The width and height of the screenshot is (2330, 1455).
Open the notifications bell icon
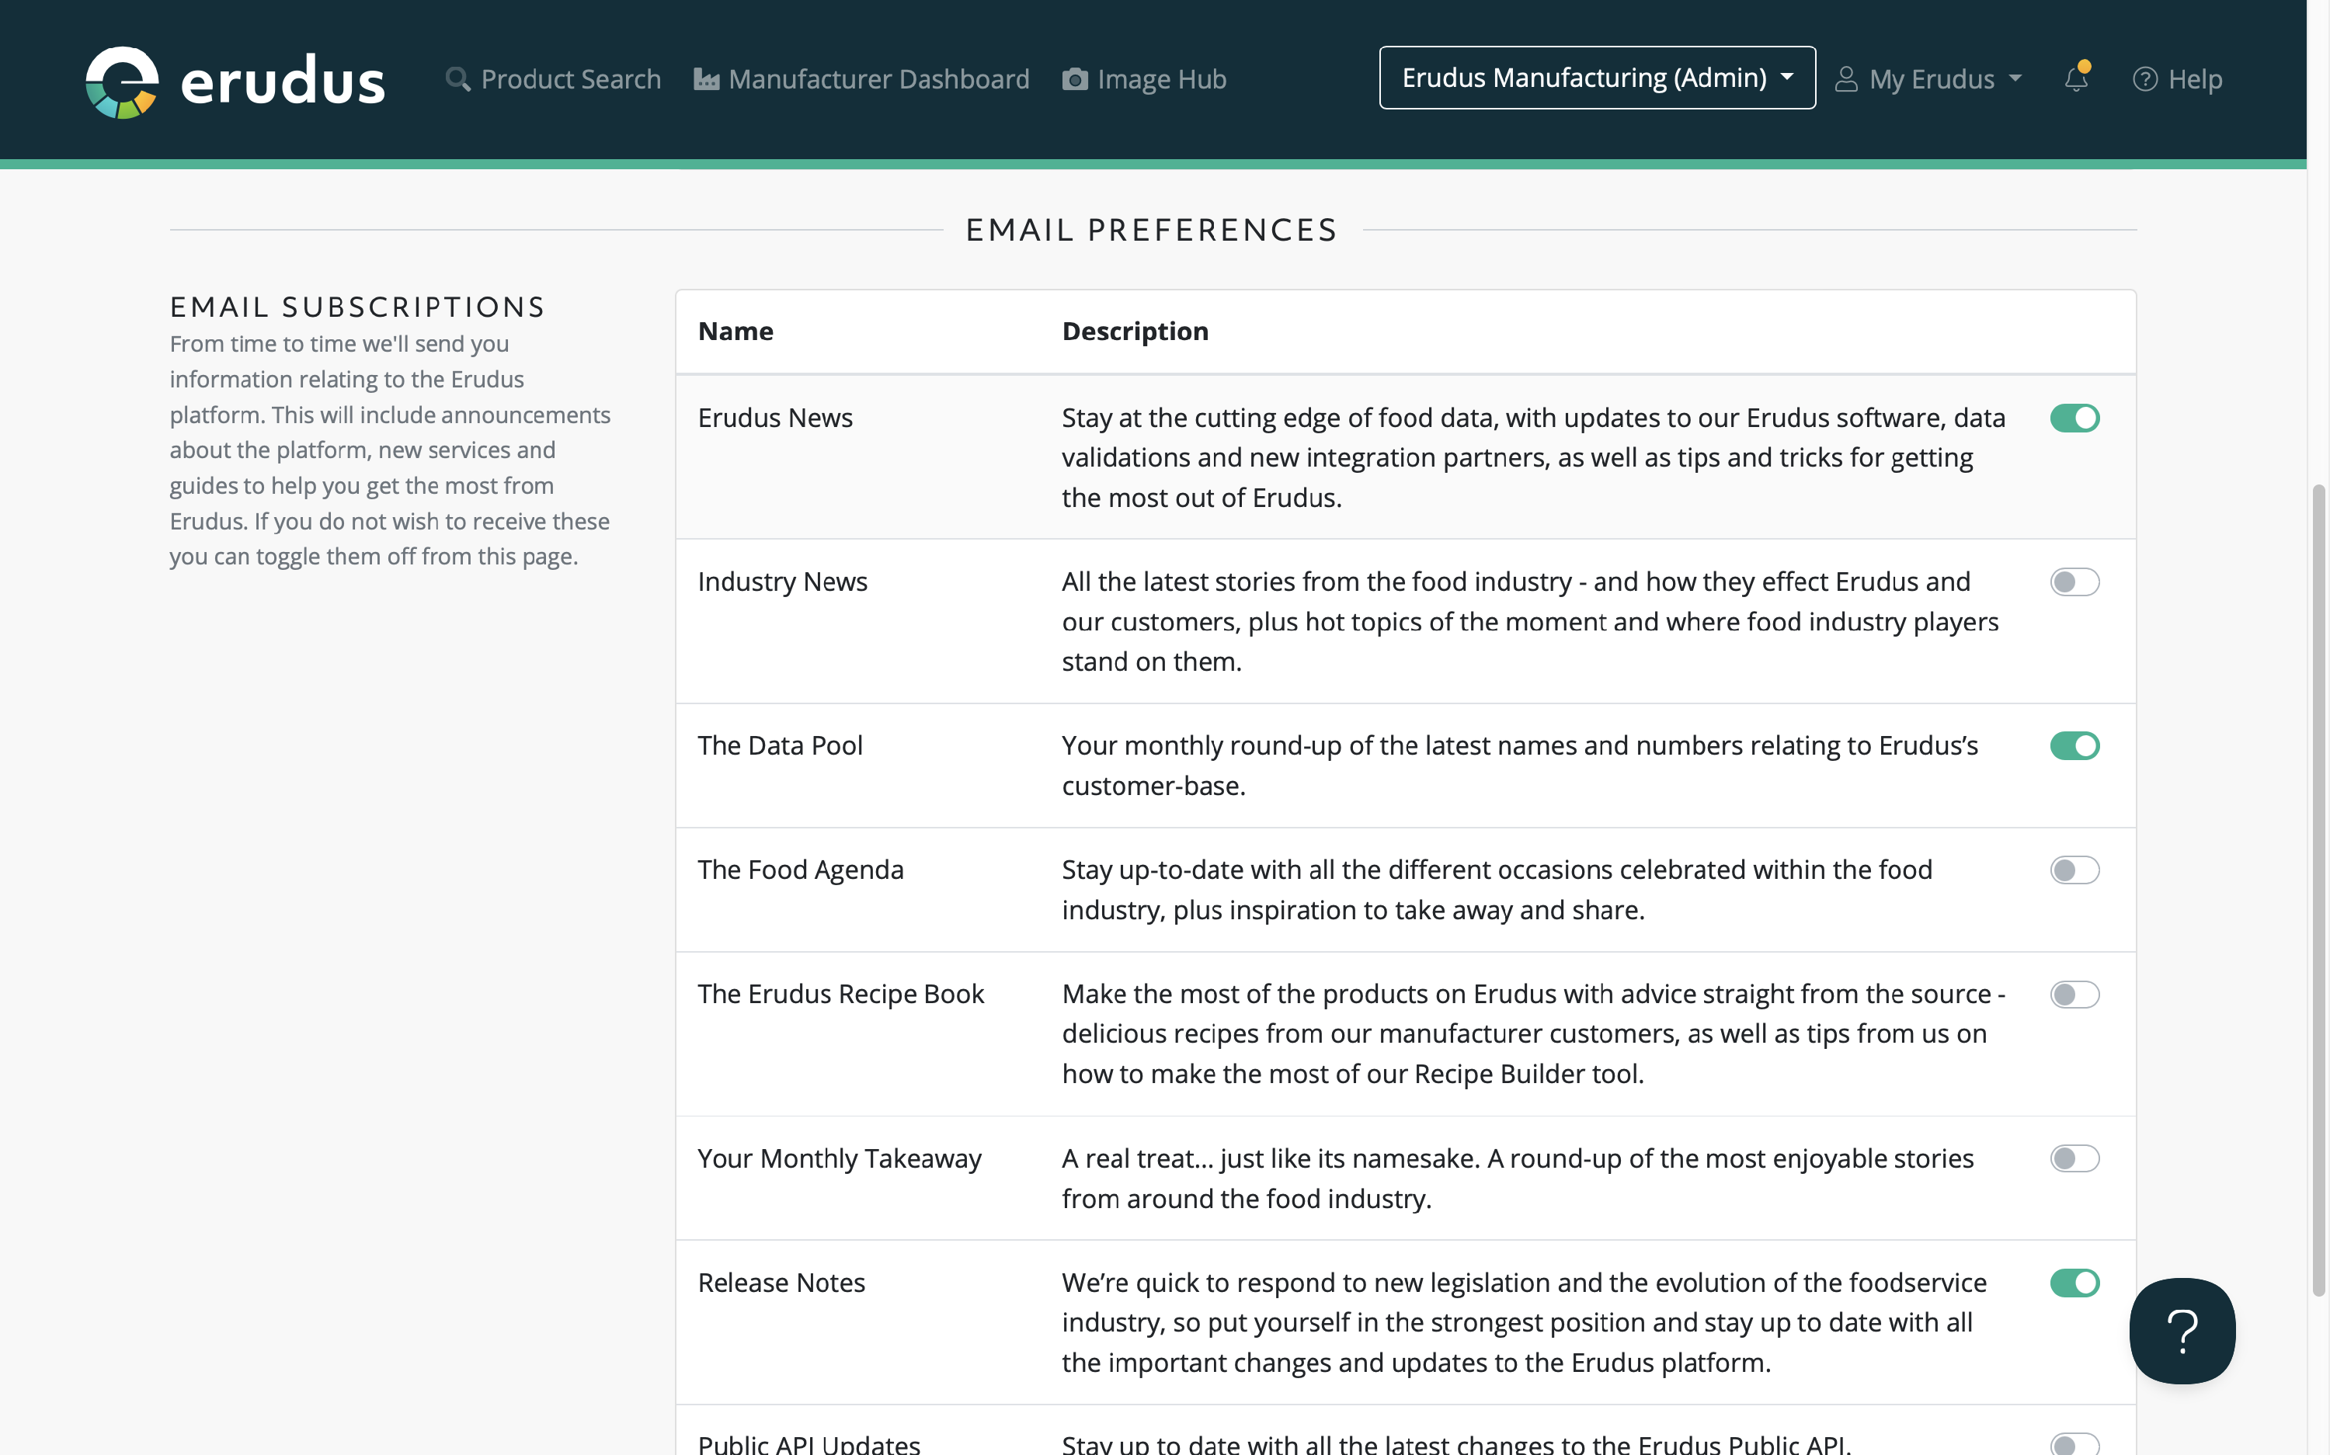tap(2076, 79)
